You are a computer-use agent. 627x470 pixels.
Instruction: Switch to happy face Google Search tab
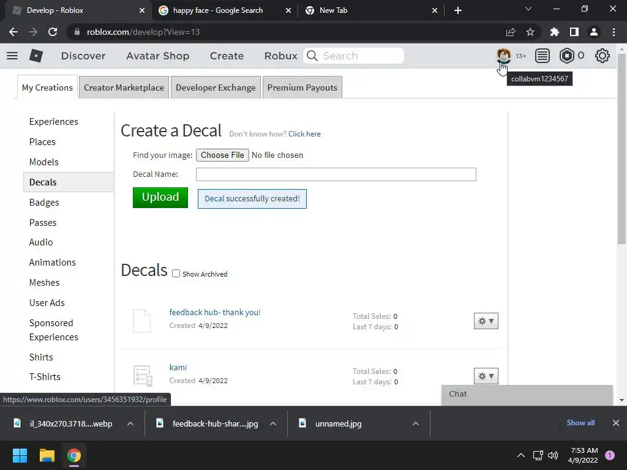pos(218,10)
